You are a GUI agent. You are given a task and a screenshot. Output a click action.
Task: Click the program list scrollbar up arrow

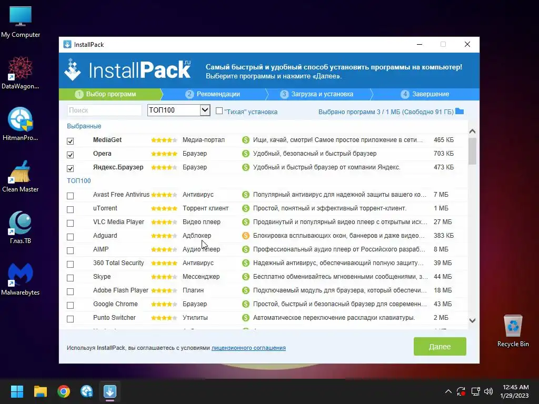[x=472, y=131]
